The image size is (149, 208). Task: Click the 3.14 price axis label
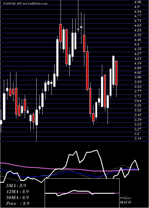click(x=138, y=138)
